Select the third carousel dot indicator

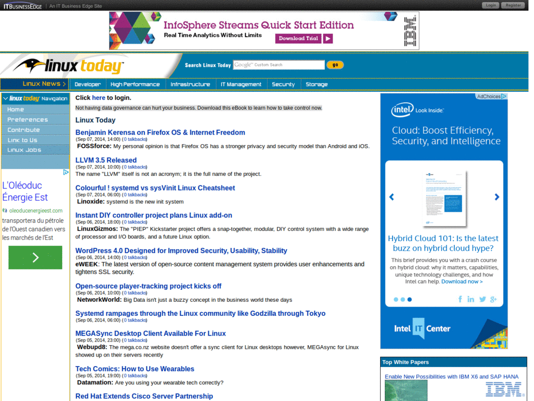(410, 299)
